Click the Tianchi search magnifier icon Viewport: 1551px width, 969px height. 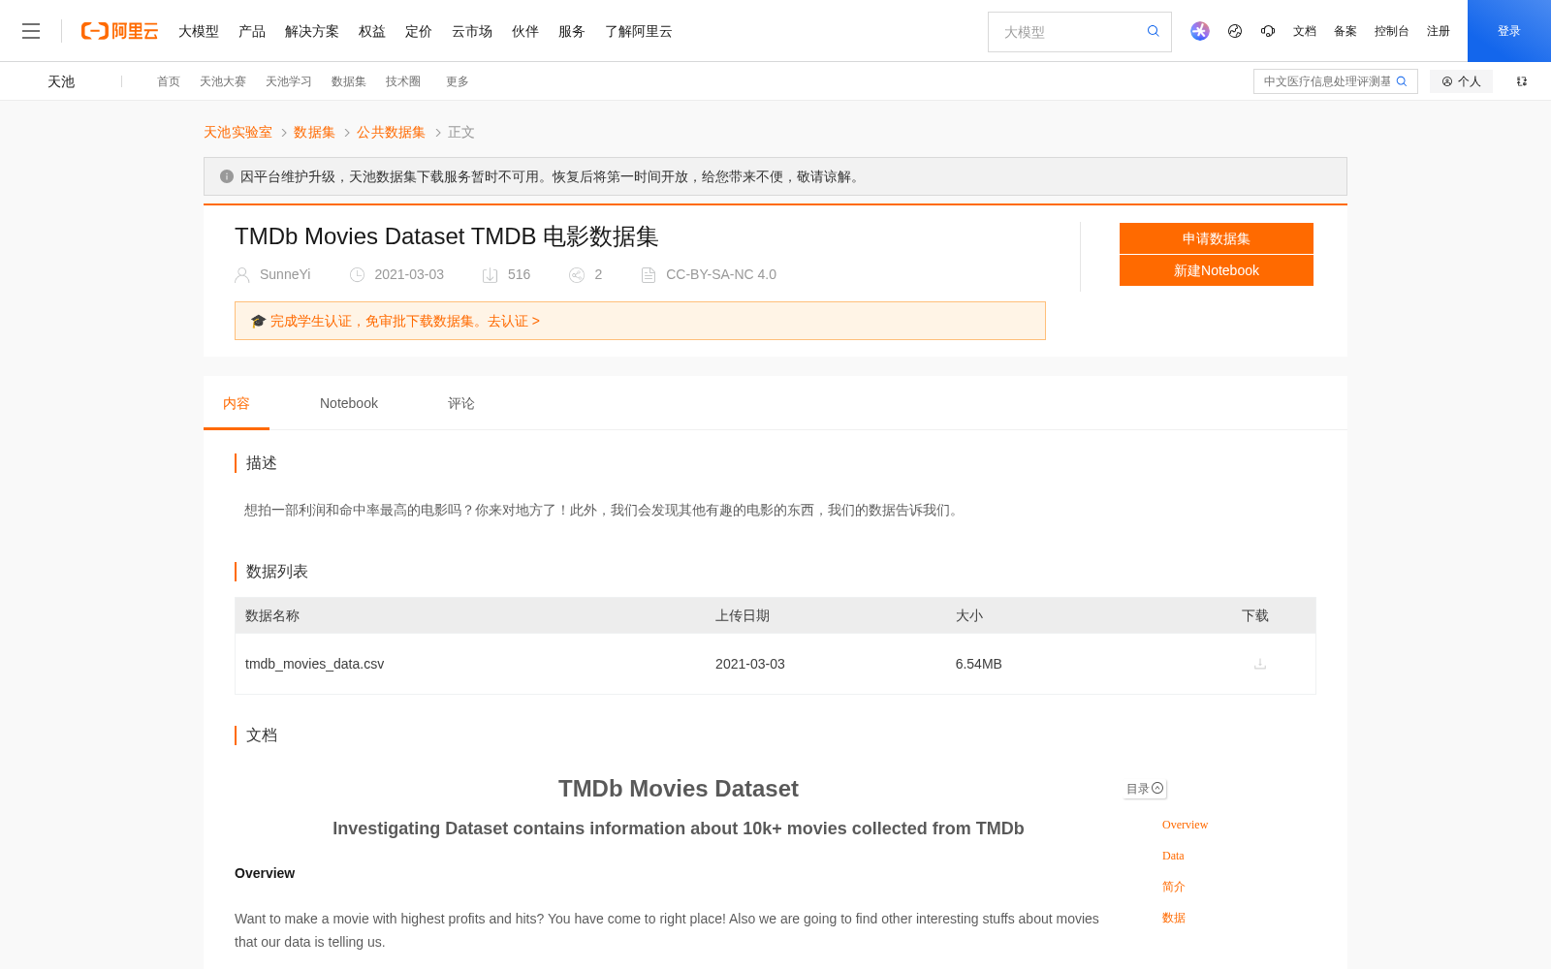point(1402,81)
